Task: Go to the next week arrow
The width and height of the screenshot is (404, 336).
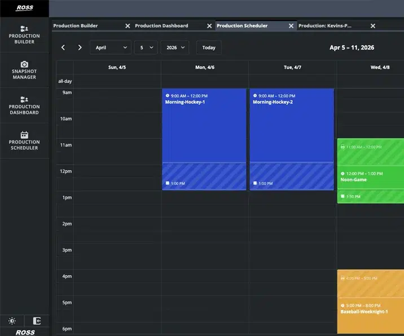Action: click(x=80, y=47)
